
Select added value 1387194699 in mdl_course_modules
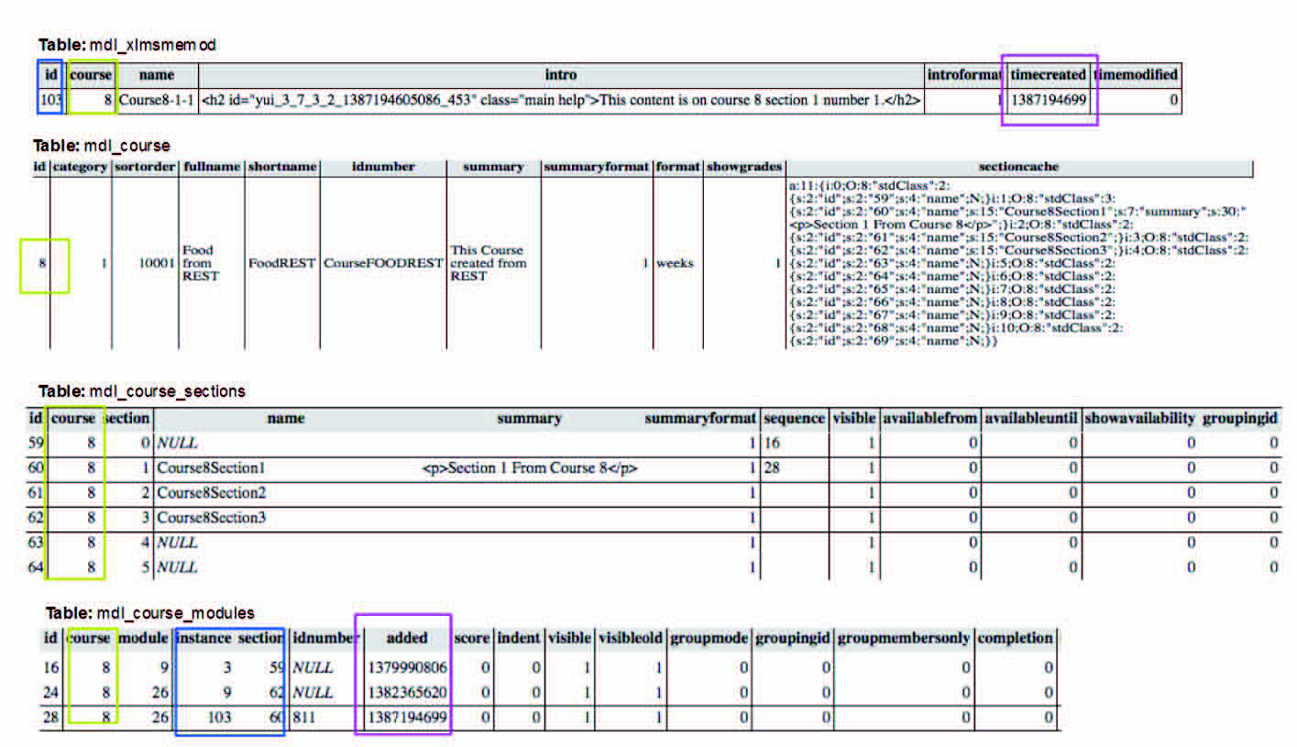408,719
